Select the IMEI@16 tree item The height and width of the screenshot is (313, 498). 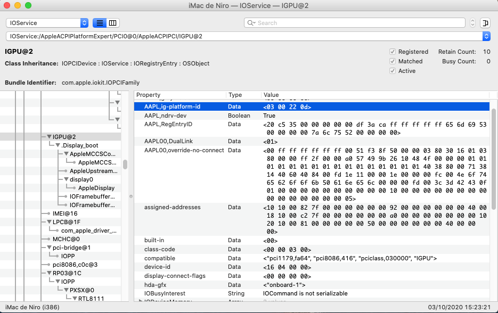pos(65,213)
